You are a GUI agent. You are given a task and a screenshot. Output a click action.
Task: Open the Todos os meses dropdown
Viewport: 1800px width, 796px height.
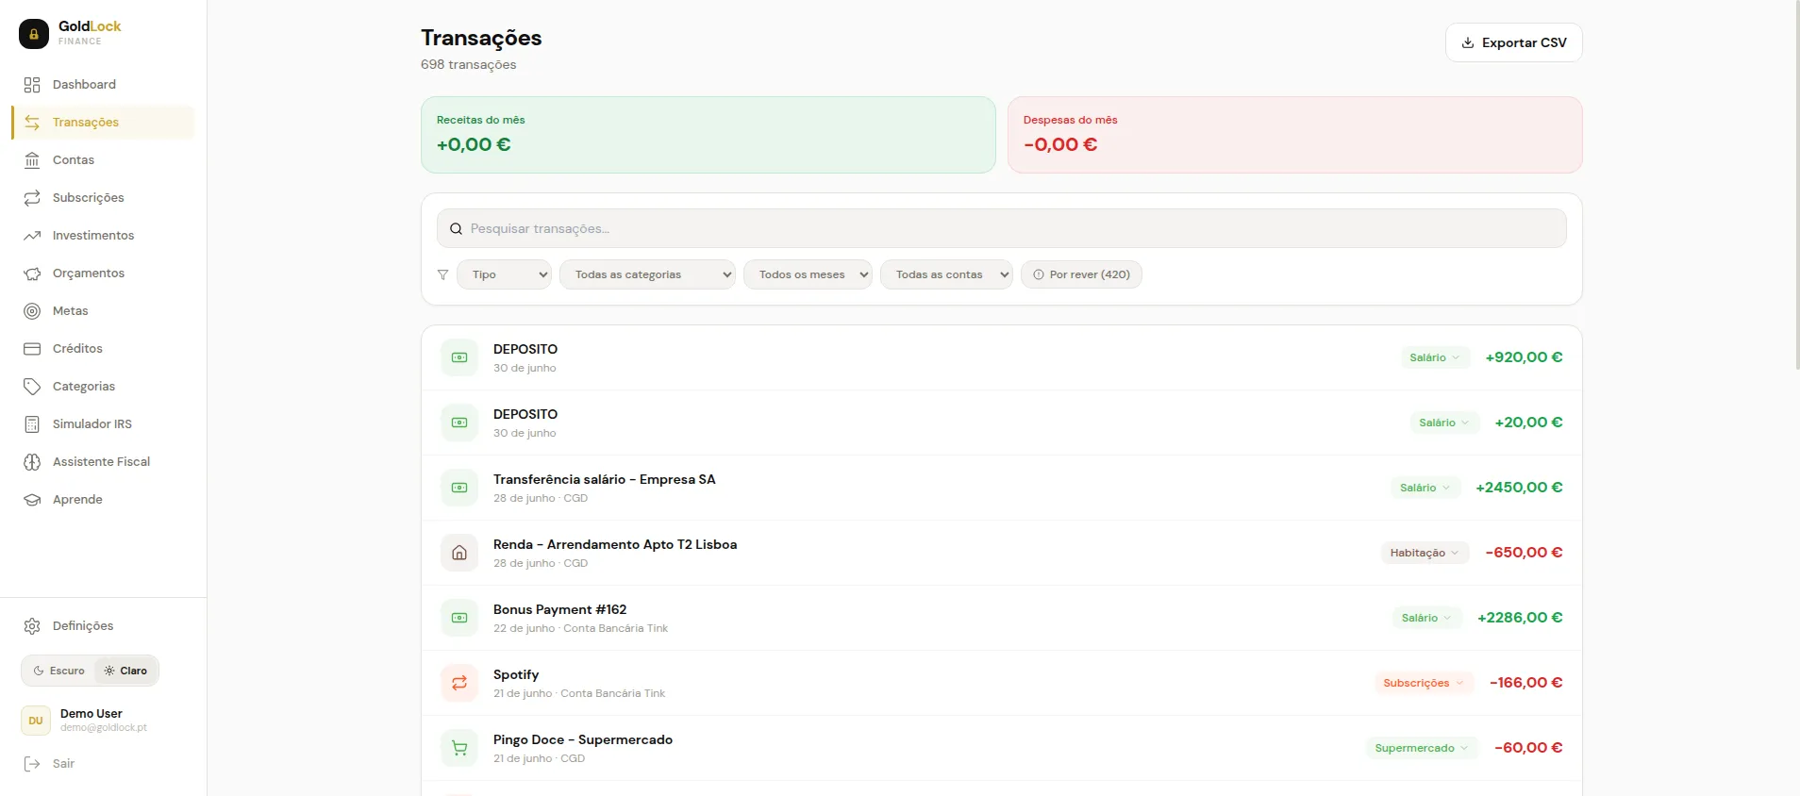pos(808,274)
